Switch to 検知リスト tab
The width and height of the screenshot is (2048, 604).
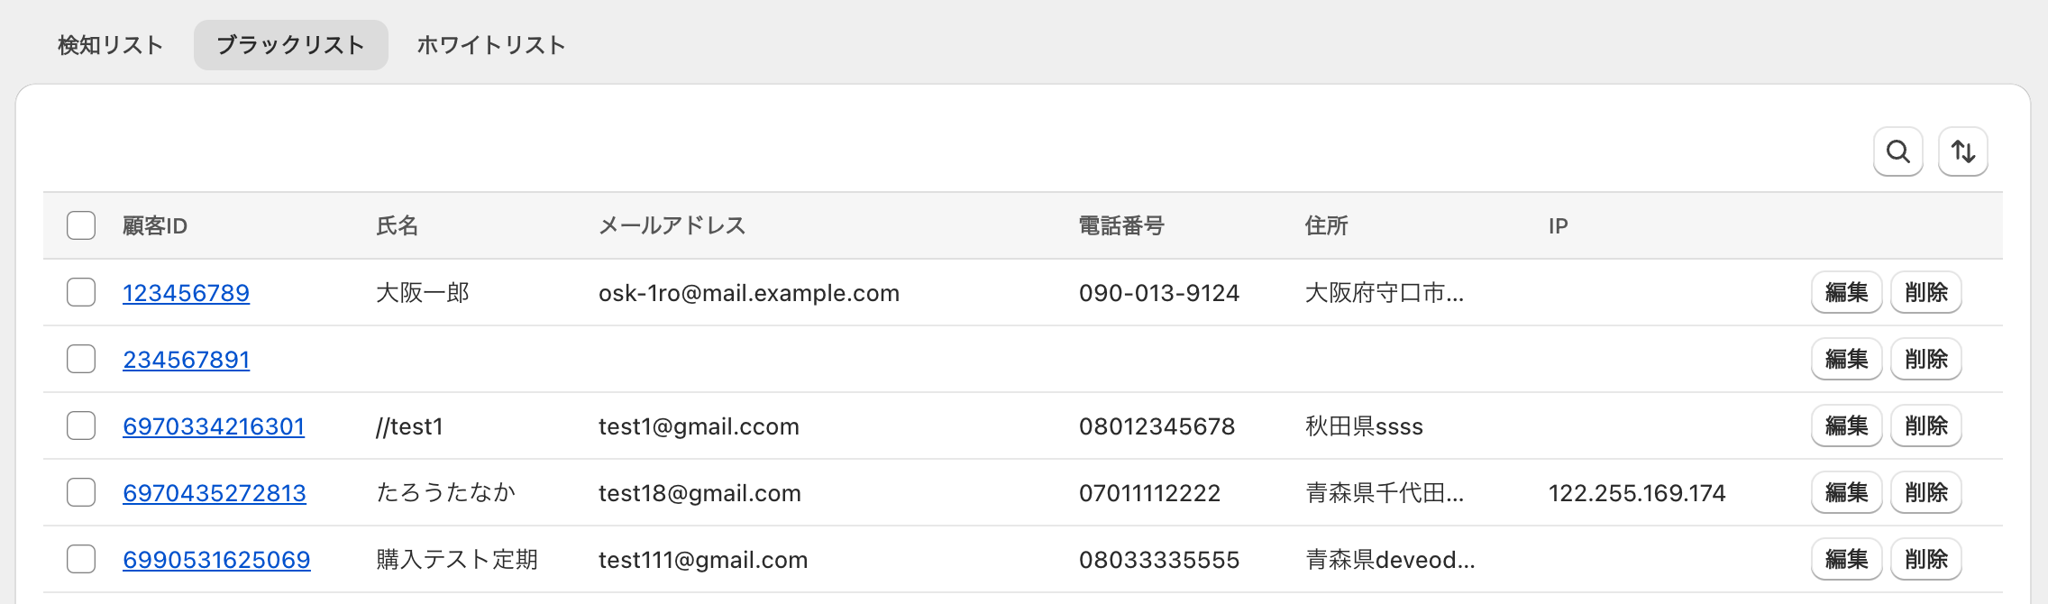click(x=110, y=45)
